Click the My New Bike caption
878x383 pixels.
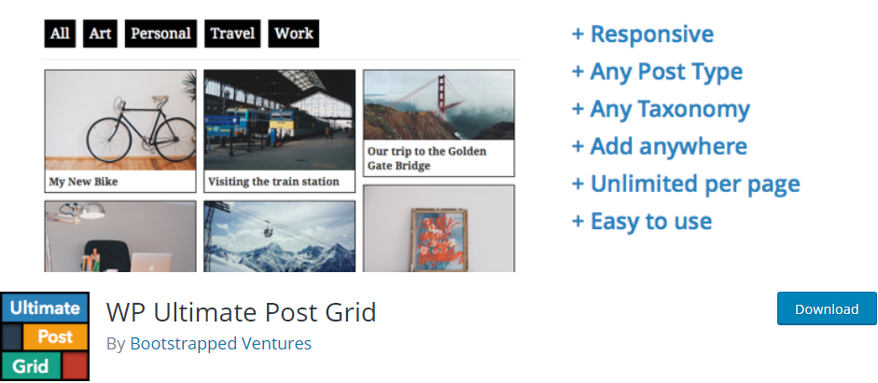(x=83, y=182)
